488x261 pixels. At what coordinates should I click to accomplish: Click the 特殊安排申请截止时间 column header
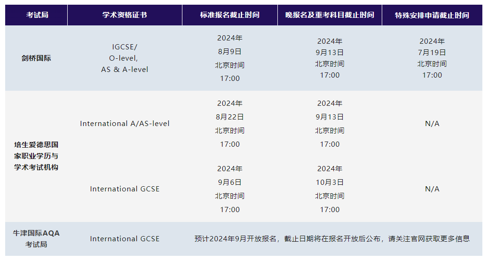tap(432, 15)
